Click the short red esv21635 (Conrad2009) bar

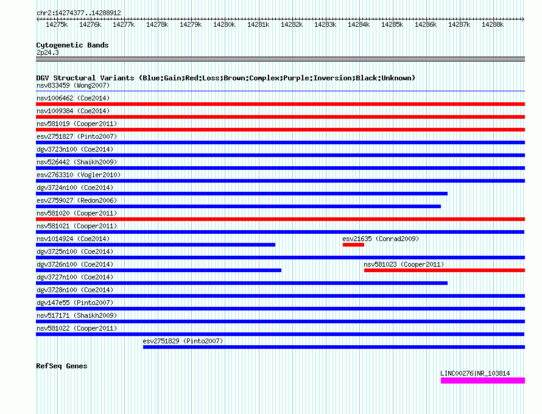pyautogui.click(x=353, y=245)
